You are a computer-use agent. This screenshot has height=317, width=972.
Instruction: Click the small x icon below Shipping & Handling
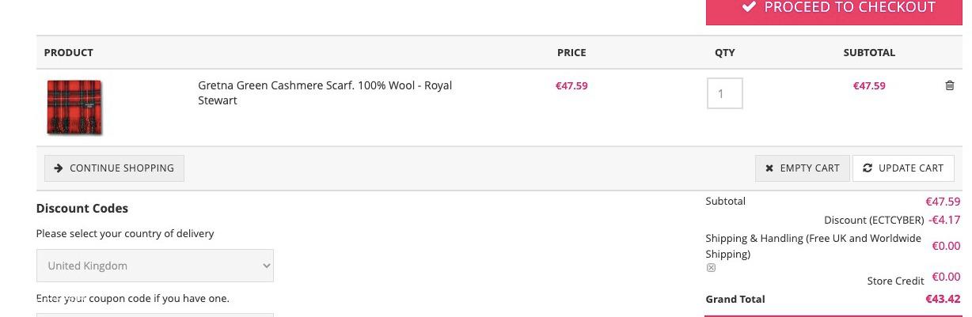coord(711,268)
